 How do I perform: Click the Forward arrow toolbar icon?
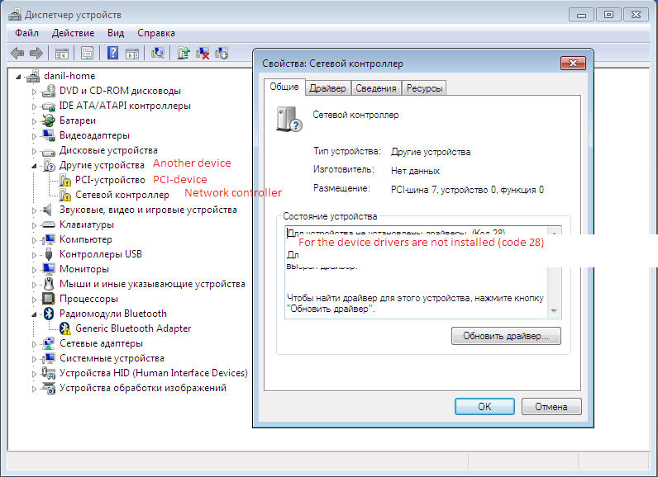tap(36, 53)
